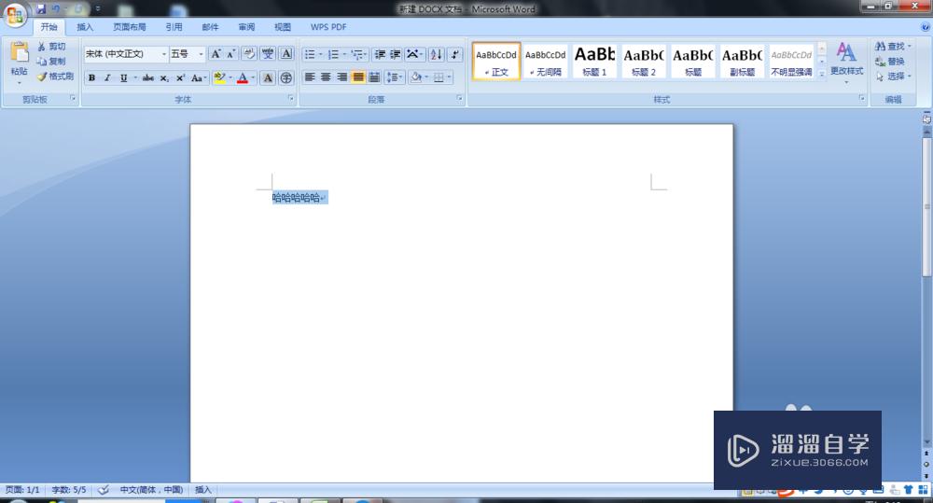The image size is (933, 503).
Task: Clear formatting with the eraser icon
Action: 249,54
